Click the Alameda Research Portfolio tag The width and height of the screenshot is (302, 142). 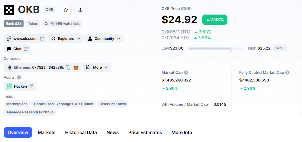(30, 112)
